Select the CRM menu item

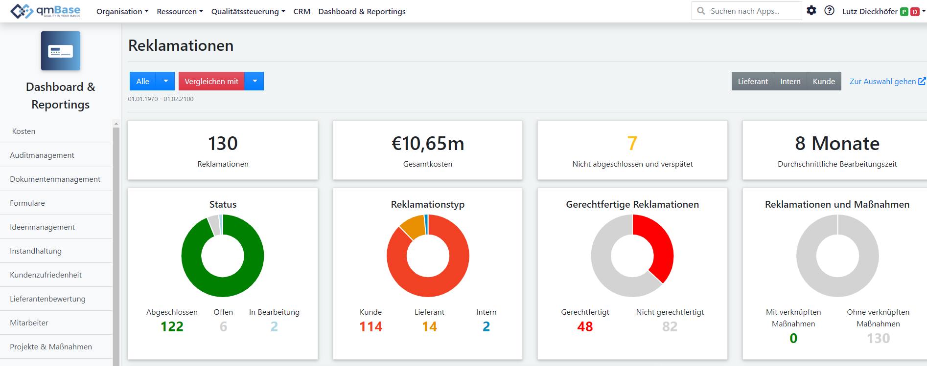click(302, 11)
